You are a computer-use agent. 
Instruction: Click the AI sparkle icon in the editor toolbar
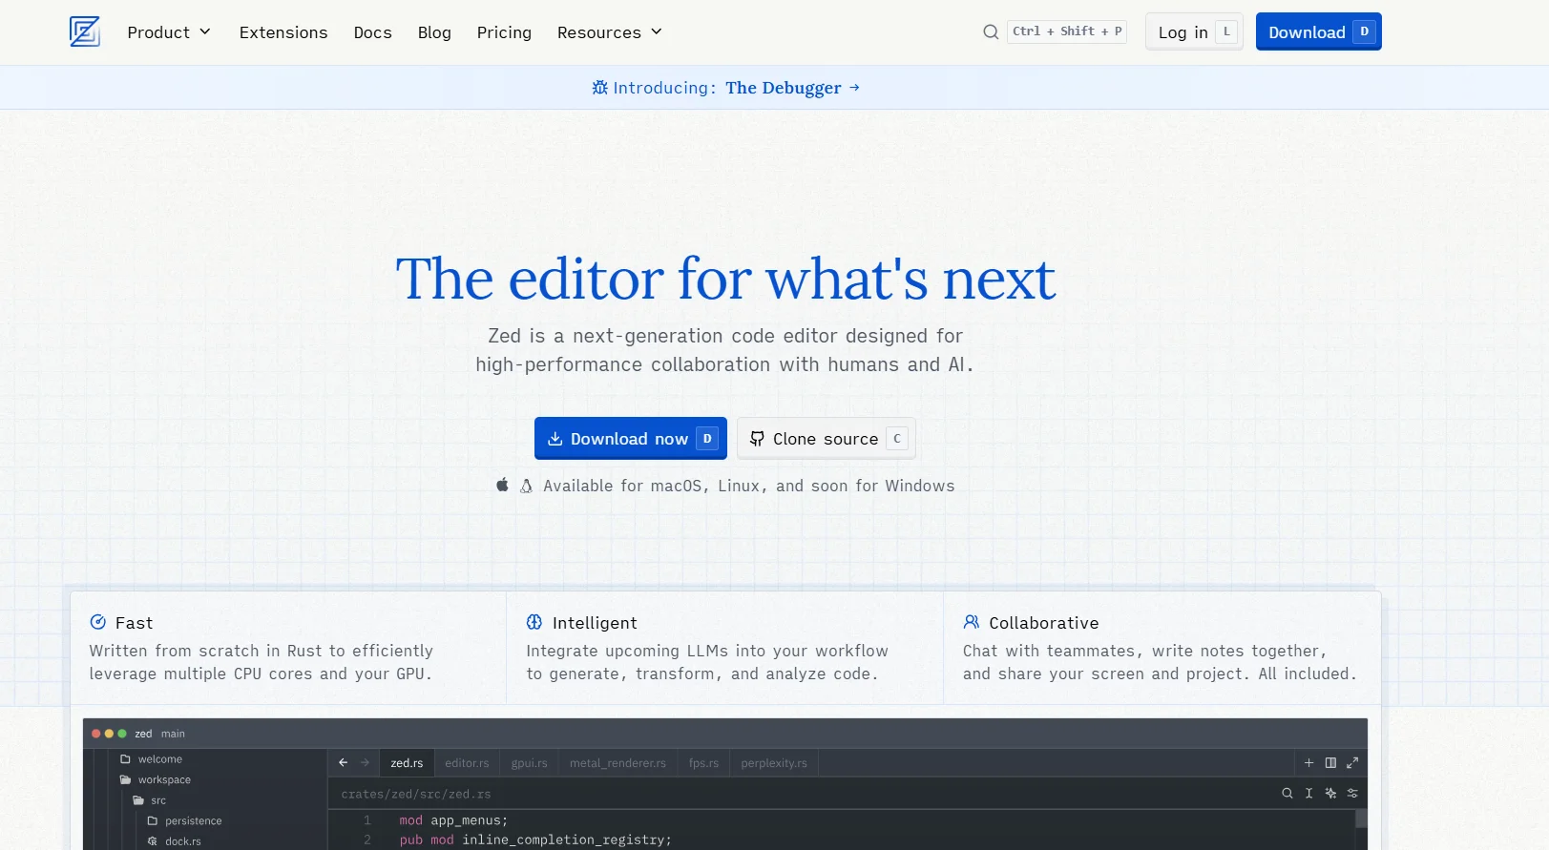(1330, 794)
